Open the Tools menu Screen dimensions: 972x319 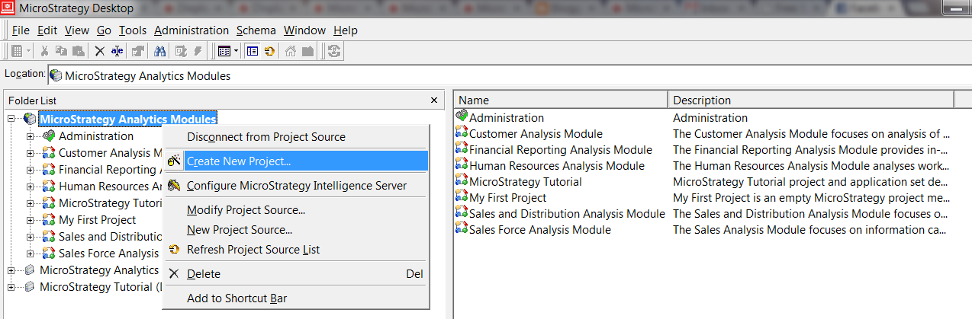(133, 30)
